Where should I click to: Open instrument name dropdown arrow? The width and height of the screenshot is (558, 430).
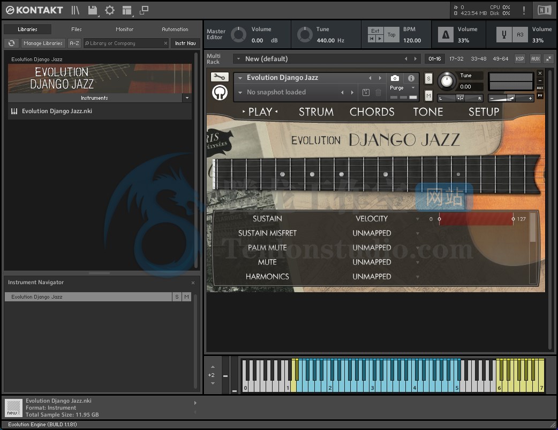coord(240,78)
